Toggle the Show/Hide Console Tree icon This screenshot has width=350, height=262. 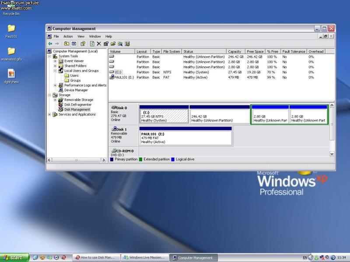pyautogui.click(x=73, y=44)
